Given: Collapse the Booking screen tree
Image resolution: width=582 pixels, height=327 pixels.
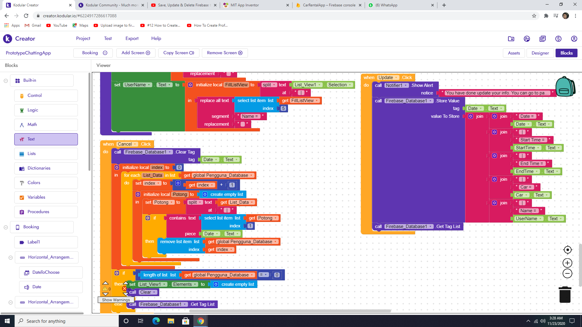Looking at the screenshot, I should pyautogui.click(x=6, y=227).
